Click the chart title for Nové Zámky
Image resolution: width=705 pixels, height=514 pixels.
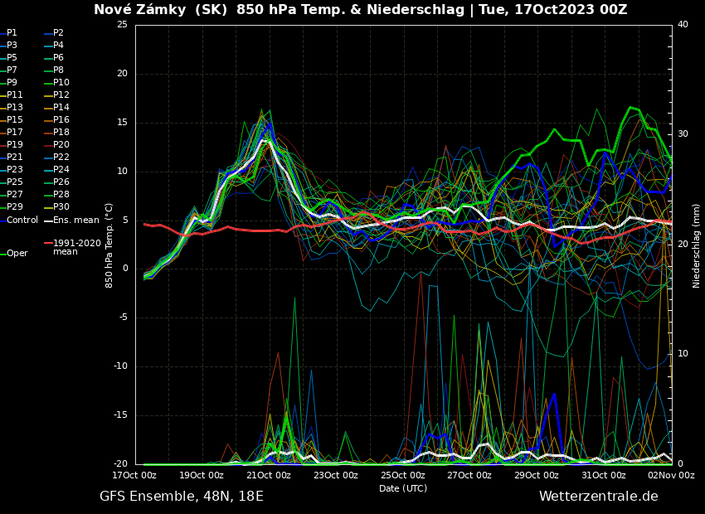tap(360, 10)
